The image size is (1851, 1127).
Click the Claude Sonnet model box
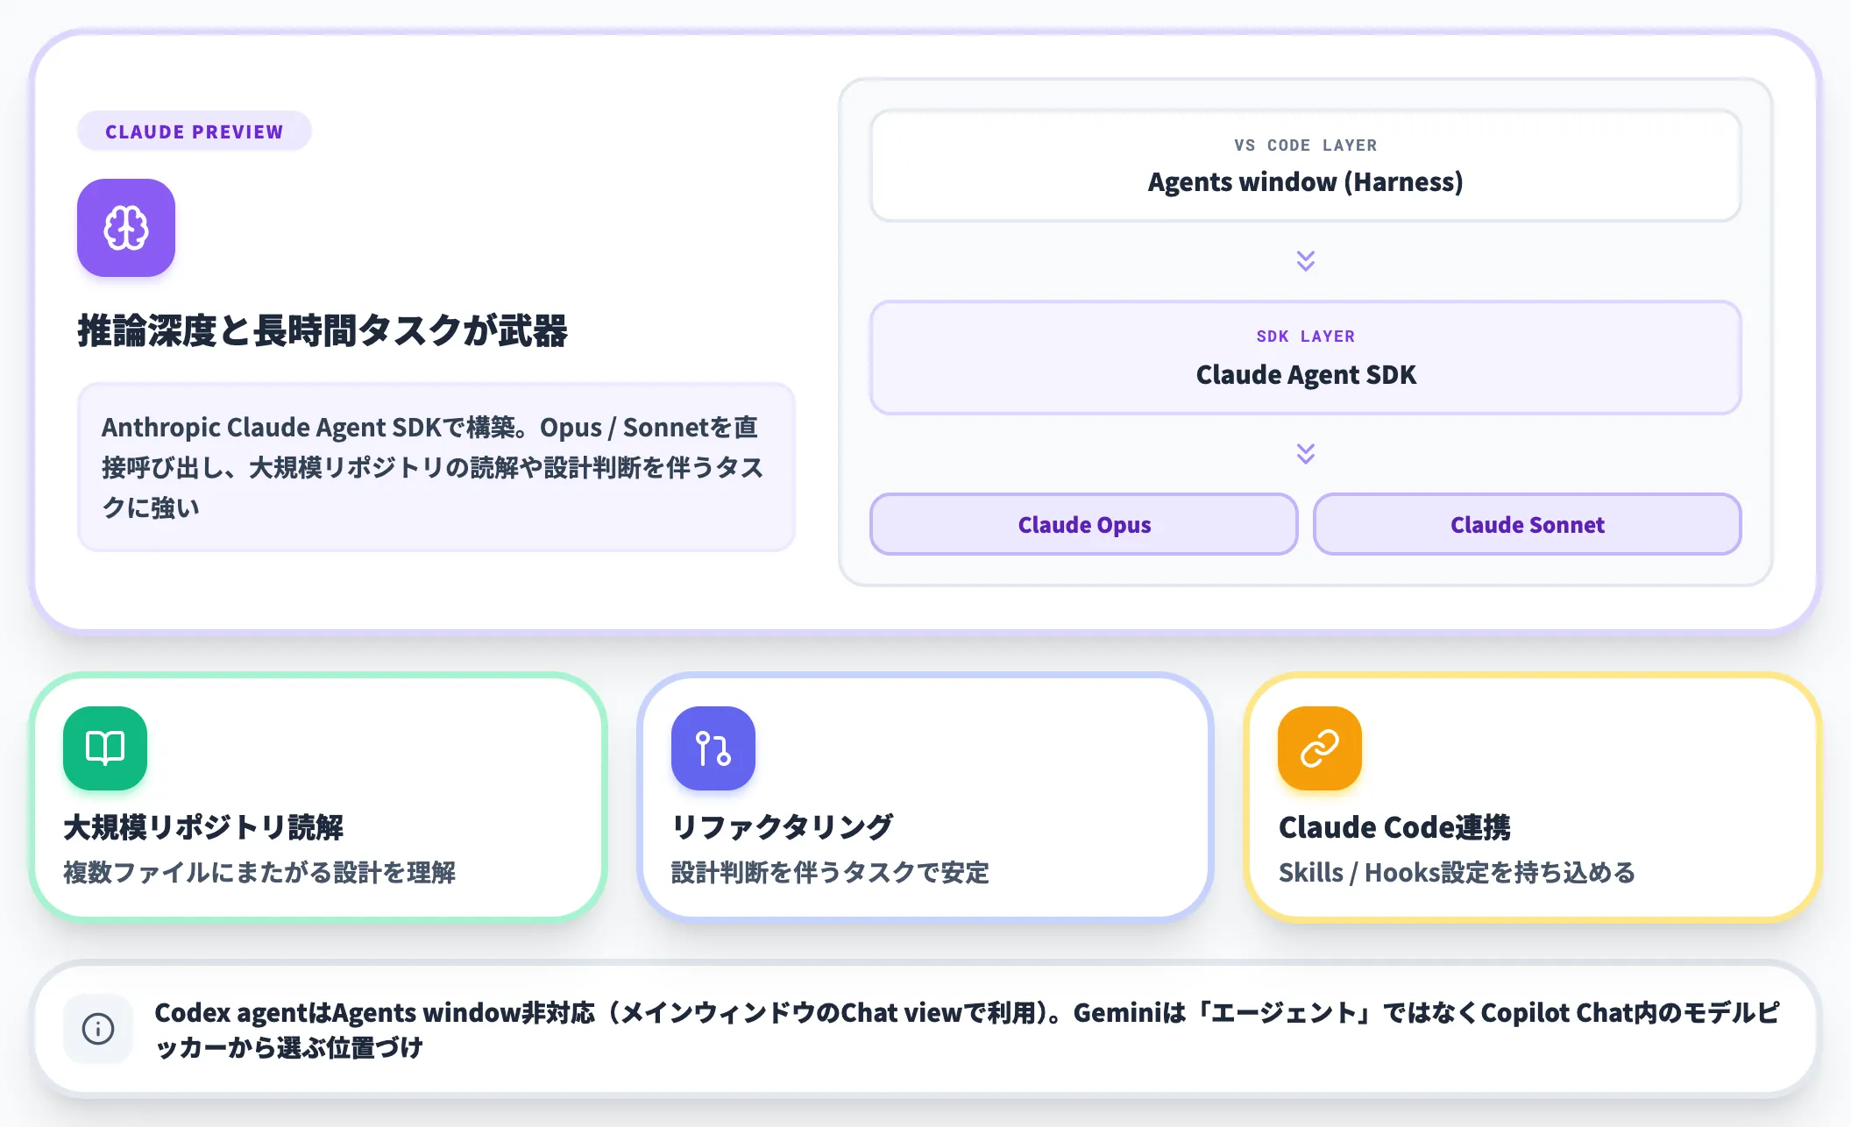[1528, 524]
